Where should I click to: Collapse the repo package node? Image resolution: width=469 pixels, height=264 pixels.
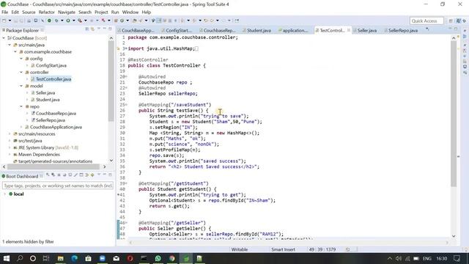(x=21, y=106)
